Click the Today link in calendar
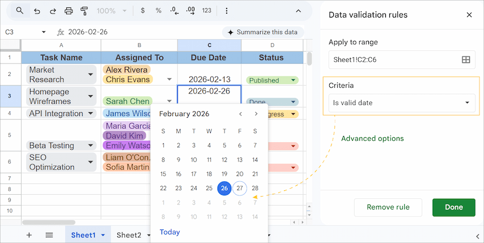Viewport: 484px width, 243px height. tap(170, 232)
